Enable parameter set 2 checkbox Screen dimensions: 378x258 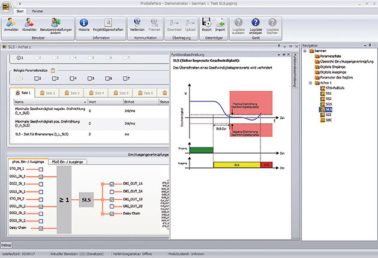click(37, 78)
